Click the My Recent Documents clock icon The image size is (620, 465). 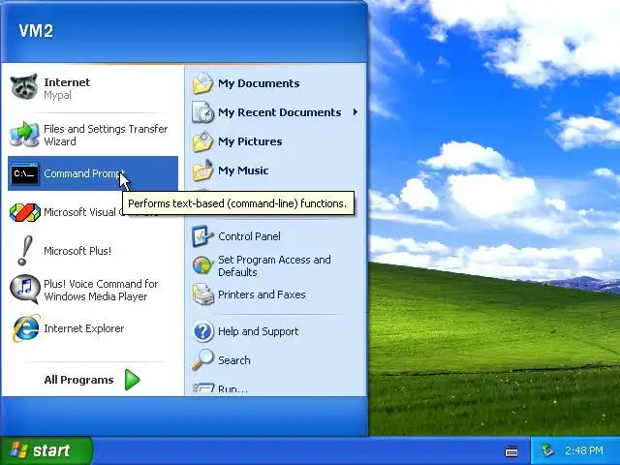[202, 112]
